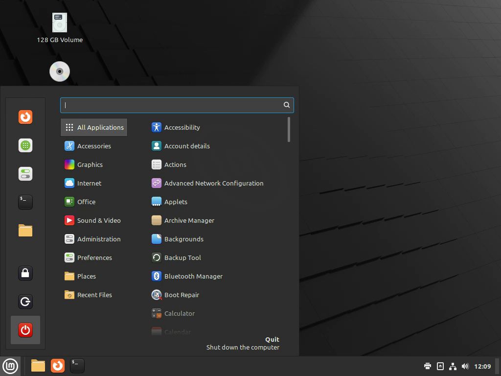The image size is (501, 376).
Task: Click the volume icon in system tray
Action: click(465, 366)
